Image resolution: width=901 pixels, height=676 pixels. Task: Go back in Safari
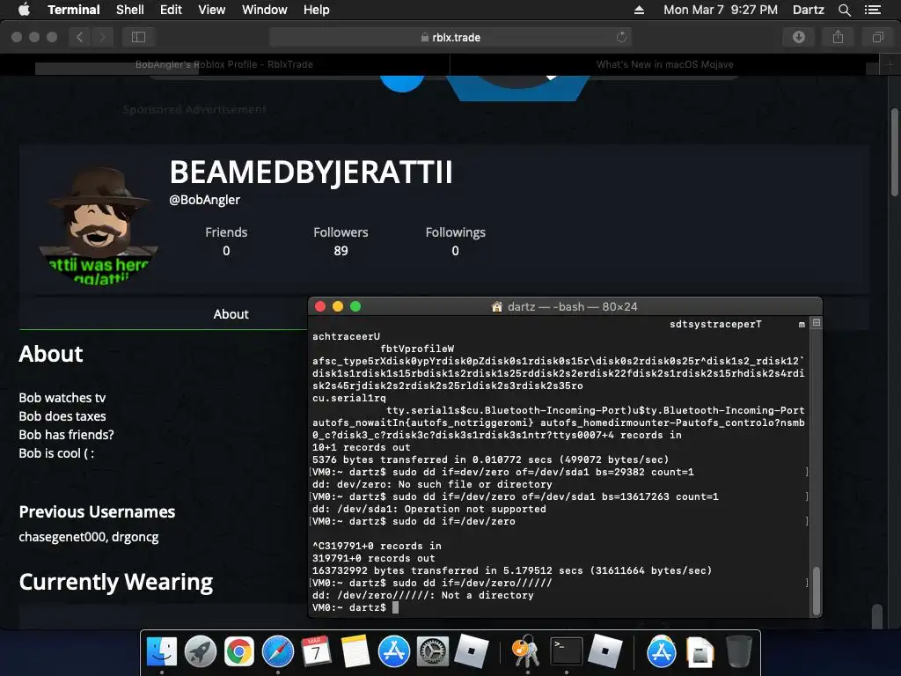pyautogui.click(x=80, y=37)
